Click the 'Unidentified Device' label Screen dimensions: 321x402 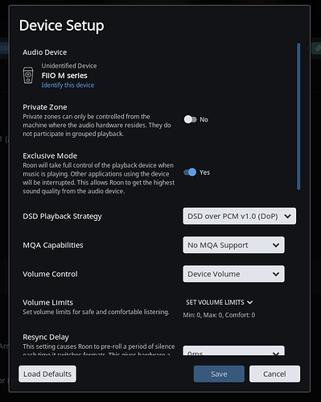coord(69,66)
